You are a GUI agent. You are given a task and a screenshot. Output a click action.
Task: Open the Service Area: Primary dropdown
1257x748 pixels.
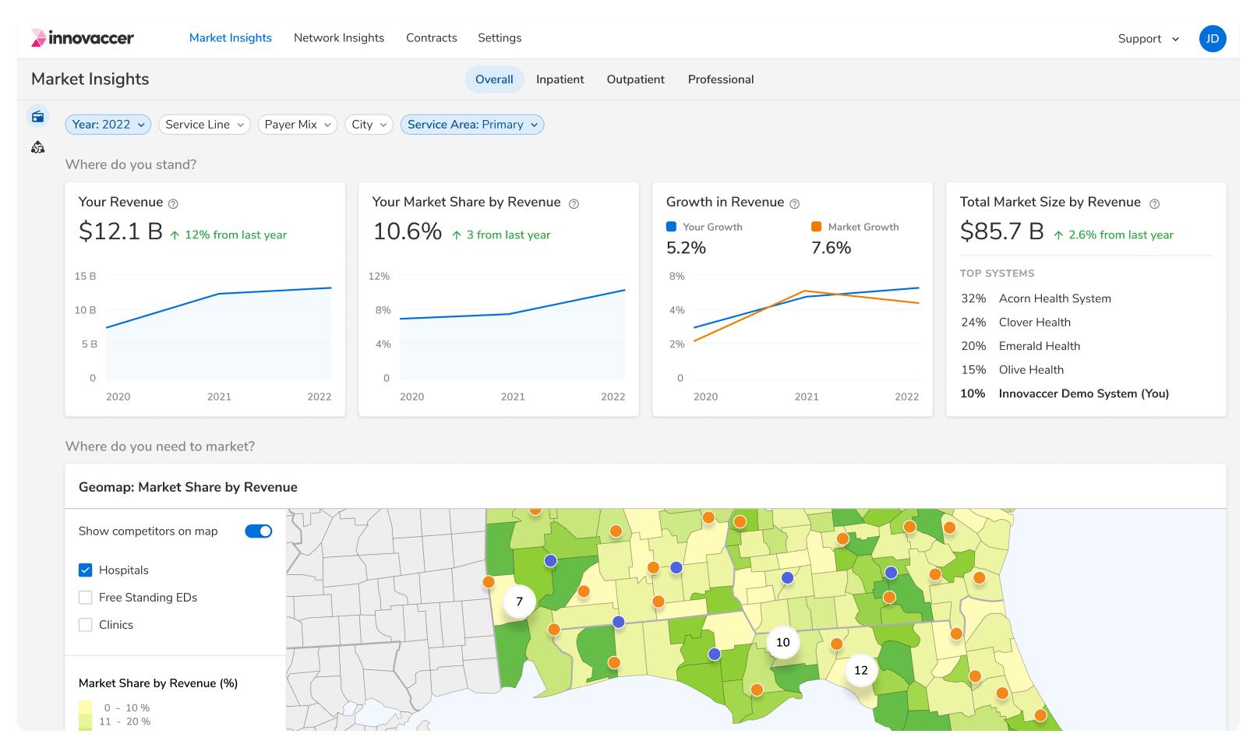point(472,125)
